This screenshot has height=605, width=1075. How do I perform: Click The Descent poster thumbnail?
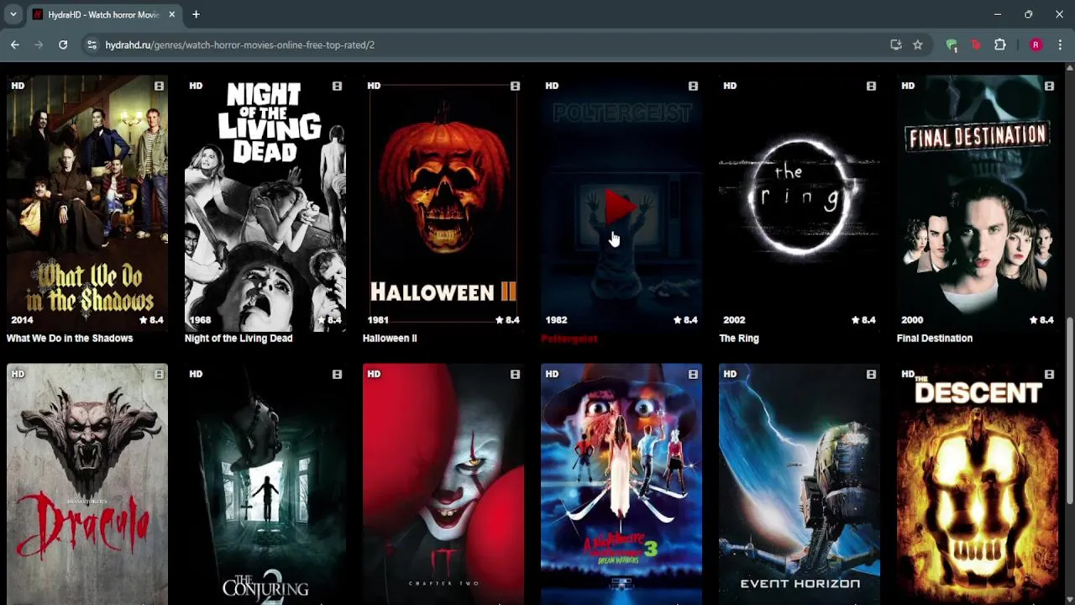point(978,484)
